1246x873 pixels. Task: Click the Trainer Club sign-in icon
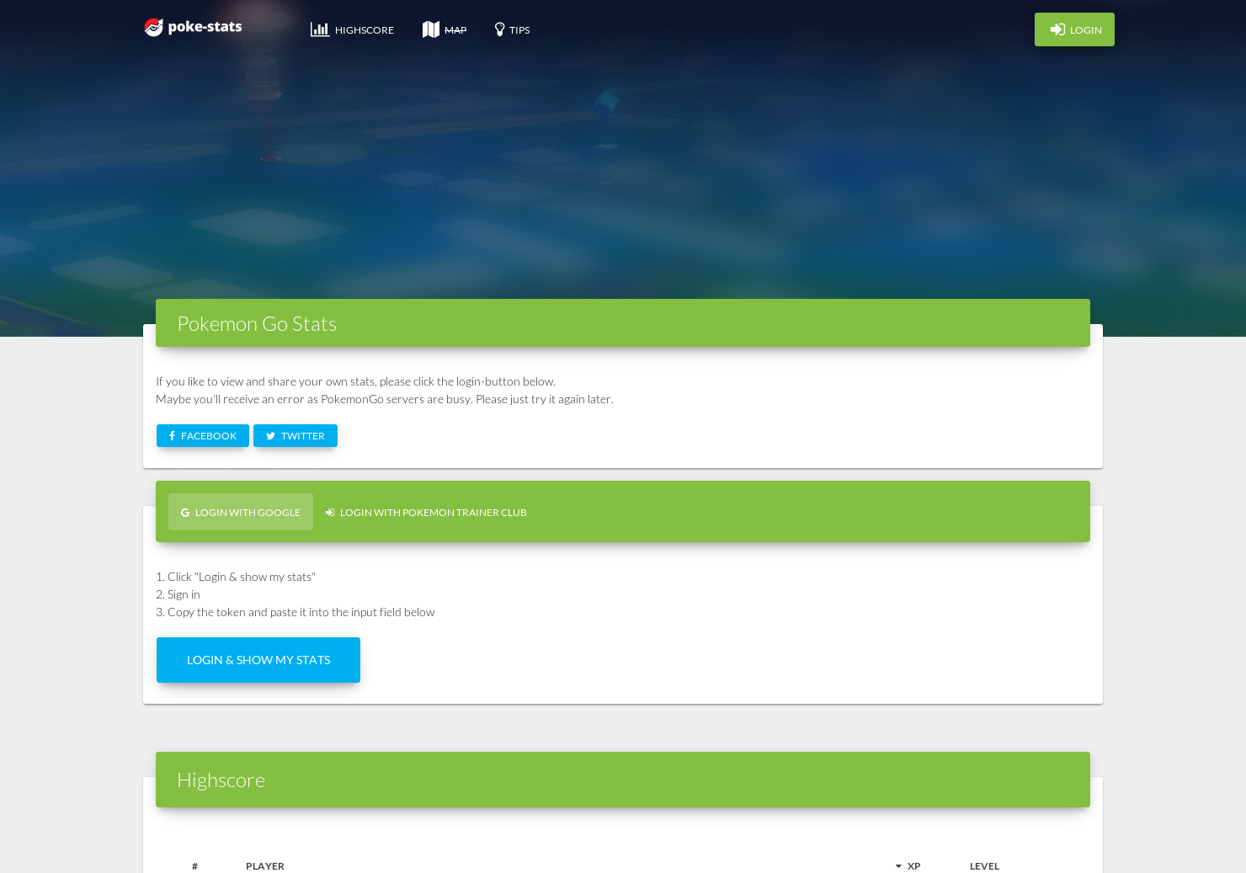coord(330,513)
